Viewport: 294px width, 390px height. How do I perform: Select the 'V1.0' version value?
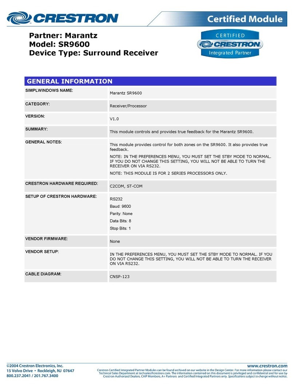pos(114,119)
